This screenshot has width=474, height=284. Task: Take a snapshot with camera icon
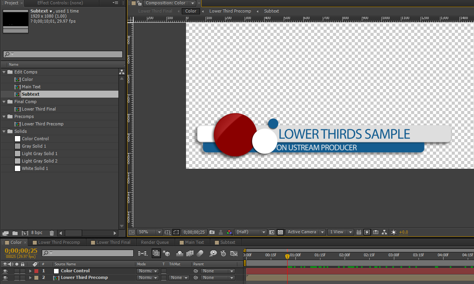pyautogui.click(x=212, y=232)
